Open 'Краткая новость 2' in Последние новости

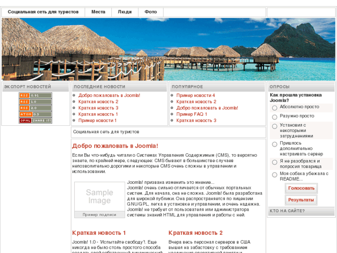[98, 102]
